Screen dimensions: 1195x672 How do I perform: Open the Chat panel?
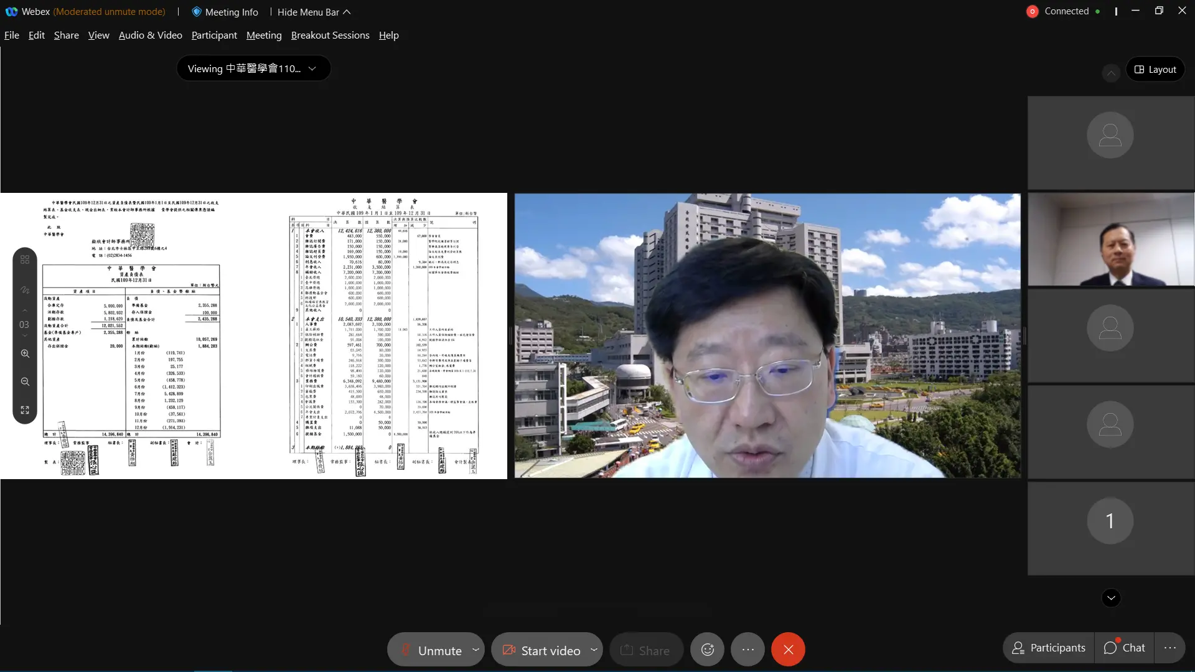[1124, 648]
